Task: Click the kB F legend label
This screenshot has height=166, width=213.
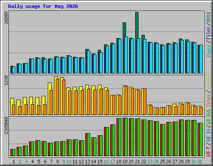Action: pos(208,151)
